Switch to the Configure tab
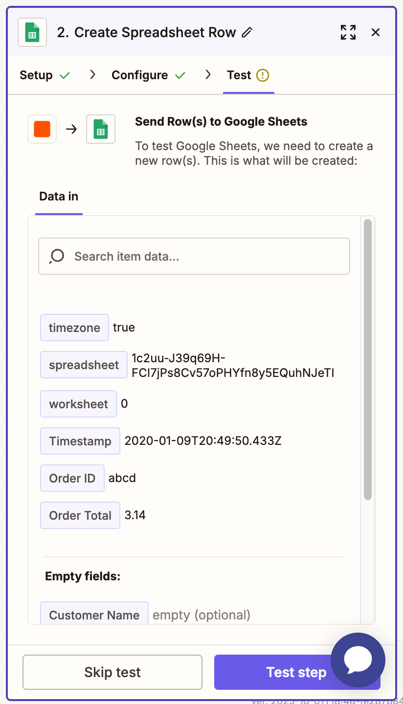The width and height of the screenshot is (403, 704). pyautogui.click(x=140, y=75)
